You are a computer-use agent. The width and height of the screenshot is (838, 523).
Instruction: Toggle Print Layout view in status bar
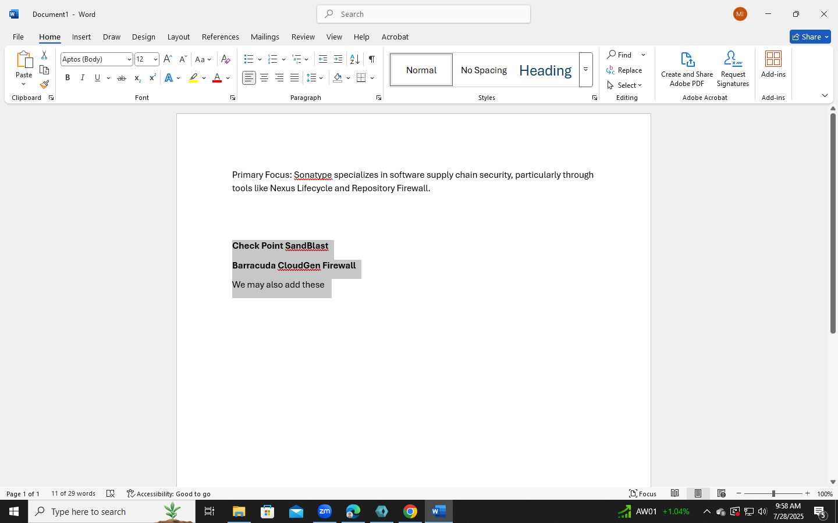coord(698,493)
